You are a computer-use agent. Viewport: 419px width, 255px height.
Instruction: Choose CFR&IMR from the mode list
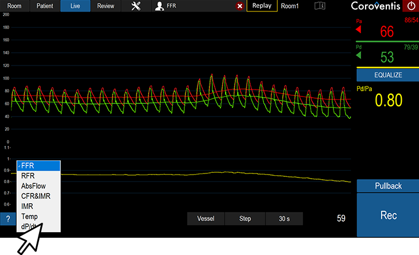39,196
